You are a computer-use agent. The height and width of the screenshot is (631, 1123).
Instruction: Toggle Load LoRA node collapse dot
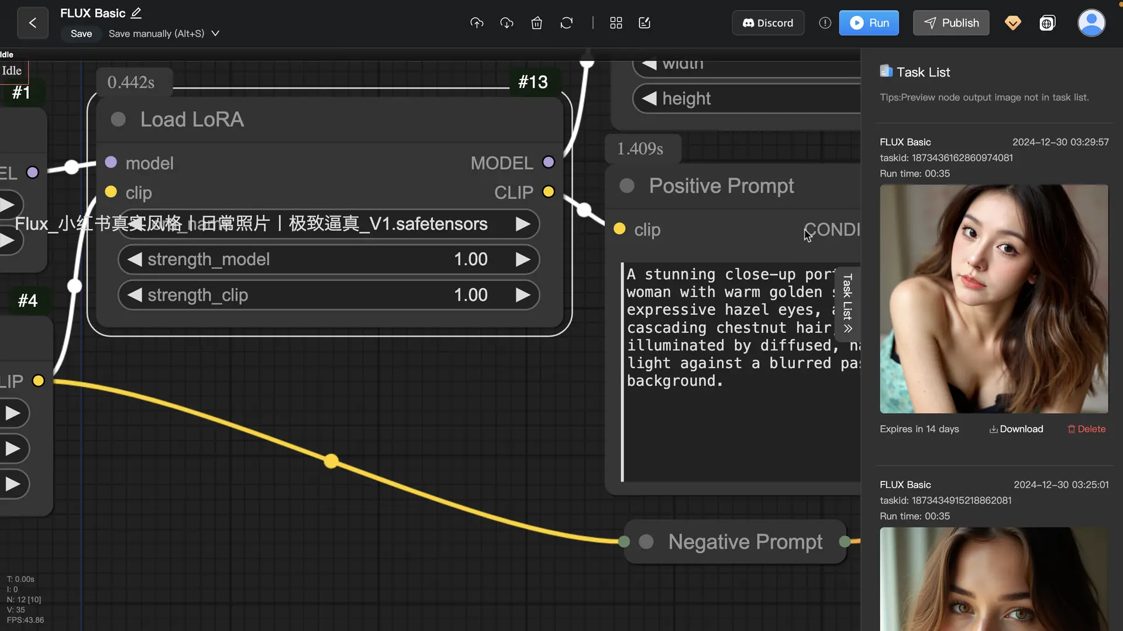[x=118, y=119]
